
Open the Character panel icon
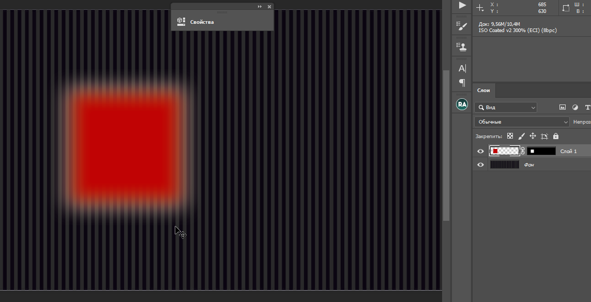click(x=462, y=68)
